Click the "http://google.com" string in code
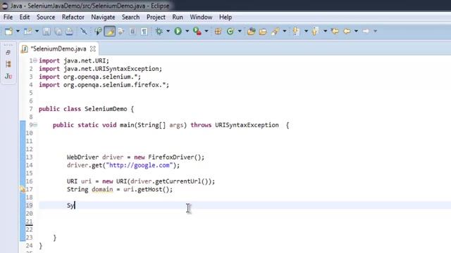451x253 pixels. pos(140,165)
